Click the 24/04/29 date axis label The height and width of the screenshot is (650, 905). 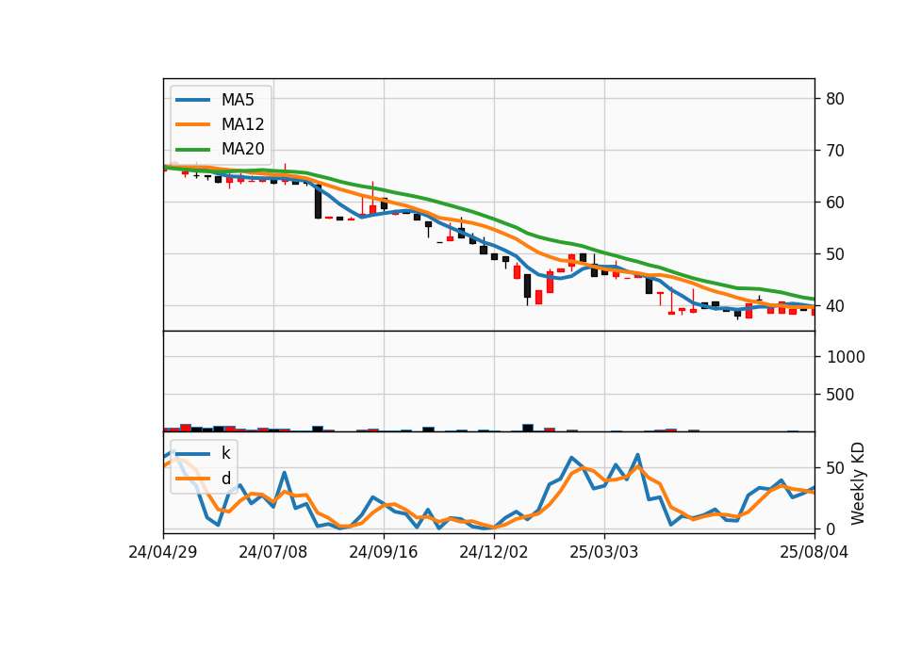tap(163, 552)
